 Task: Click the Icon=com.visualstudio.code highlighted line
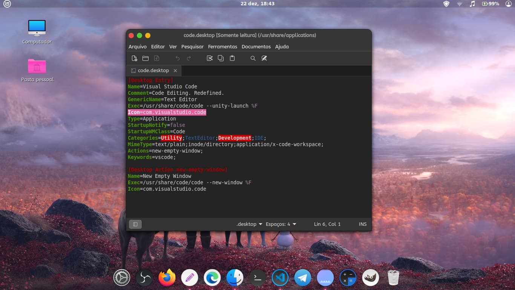167,113
